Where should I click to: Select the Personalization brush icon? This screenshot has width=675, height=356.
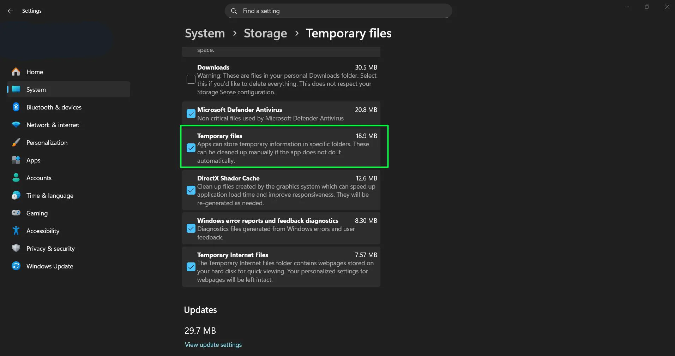pos(16,142)
